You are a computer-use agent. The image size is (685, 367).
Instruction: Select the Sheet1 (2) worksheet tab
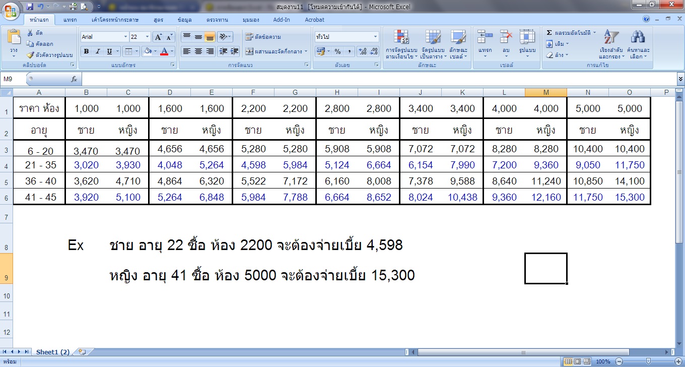[x=53, y=352]
